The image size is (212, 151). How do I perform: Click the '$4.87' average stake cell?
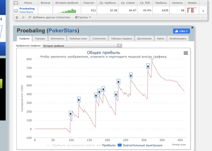pyautogui.click(x=128, y=10)
